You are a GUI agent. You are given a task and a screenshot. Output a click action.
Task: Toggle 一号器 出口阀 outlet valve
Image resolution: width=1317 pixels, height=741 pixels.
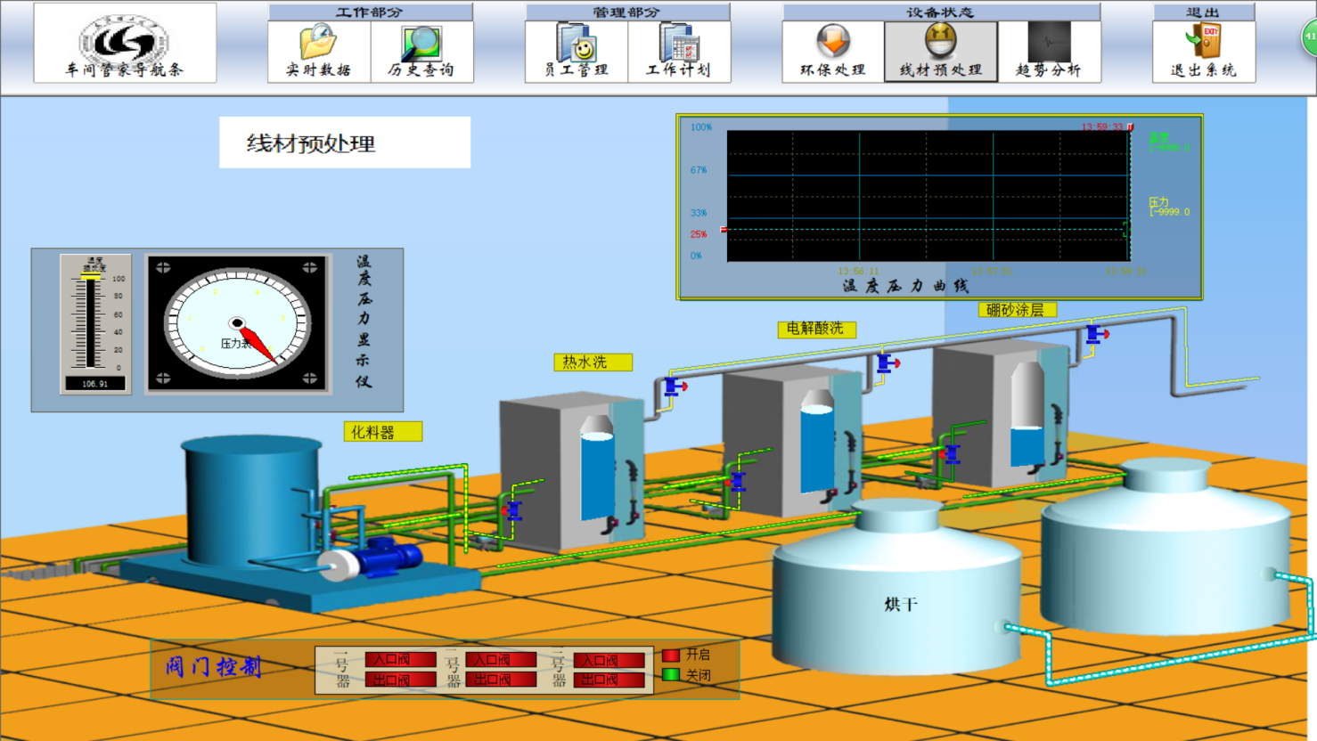pos(400,680)
